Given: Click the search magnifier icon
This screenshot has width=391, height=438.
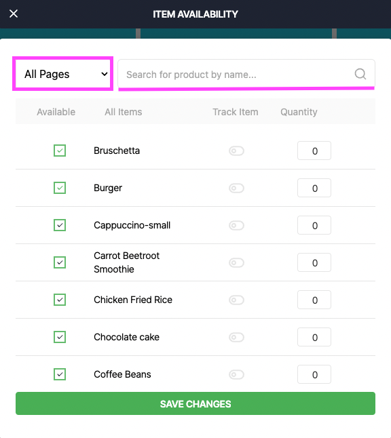Looking at the screenshot, I should (360, 74).
